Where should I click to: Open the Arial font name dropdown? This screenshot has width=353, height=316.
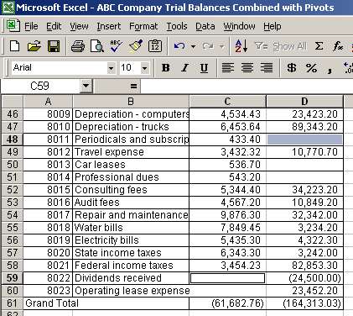111,68
